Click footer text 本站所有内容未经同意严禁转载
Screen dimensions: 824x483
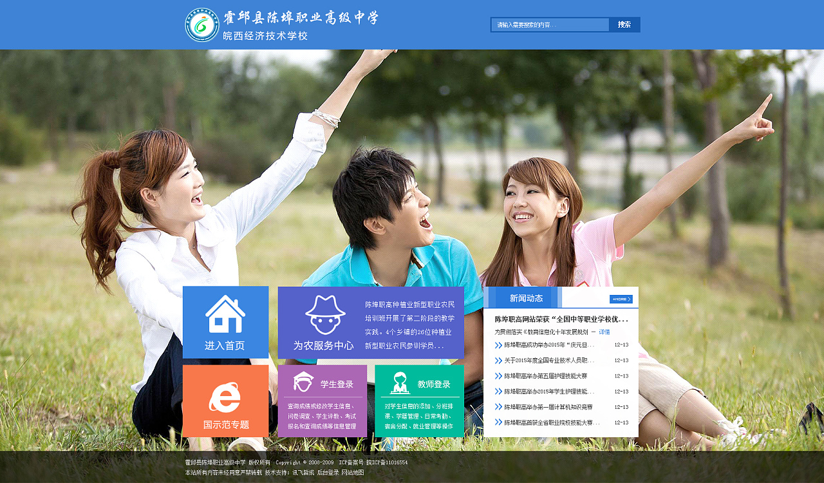click(x=223, y=473)
